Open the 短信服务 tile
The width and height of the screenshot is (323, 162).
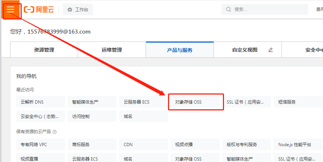(298, 102)
